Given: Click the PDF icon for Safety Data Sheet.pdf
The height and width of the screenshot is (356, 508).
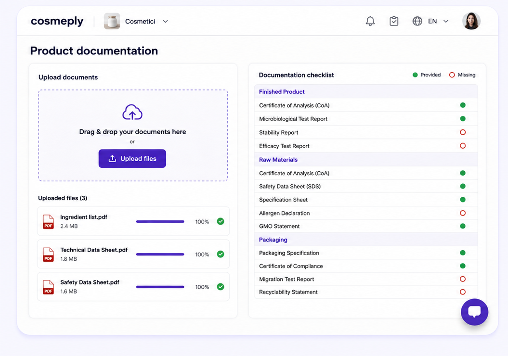Looking at the screenshot, I should [x=48, y=287].
